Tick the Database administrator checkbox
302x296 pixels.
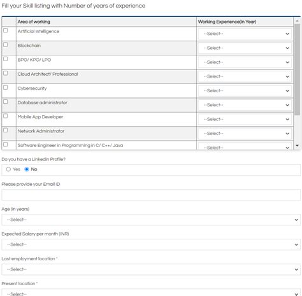(6, 102)
